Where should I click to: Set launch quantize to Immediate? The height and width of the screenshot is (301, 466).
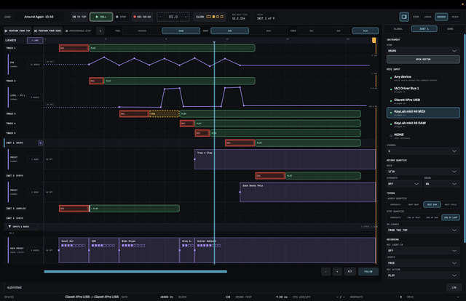(x=395, y=204)
